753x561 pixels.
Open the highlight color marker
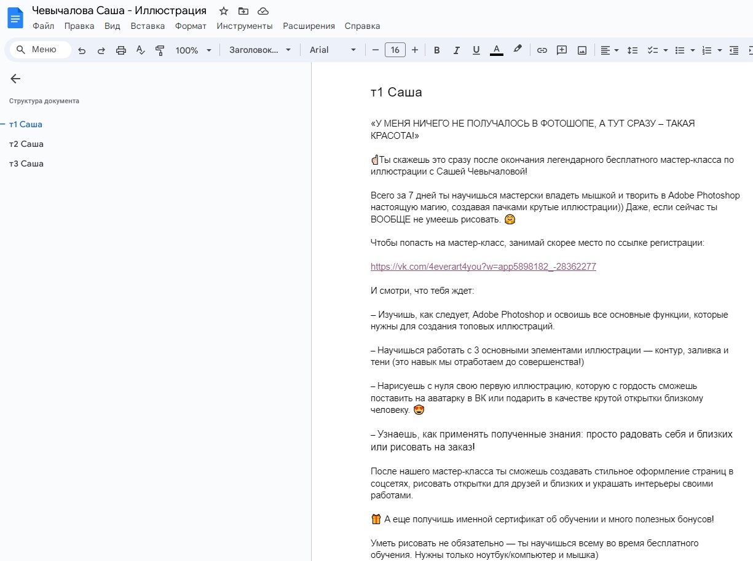pyautogui.click(x=518, y=50)
